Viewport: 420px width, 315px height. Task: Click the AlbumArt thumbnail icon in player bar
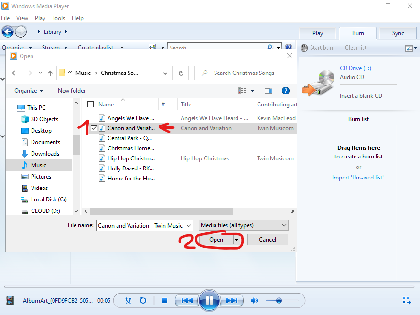[x=10, y=300]
